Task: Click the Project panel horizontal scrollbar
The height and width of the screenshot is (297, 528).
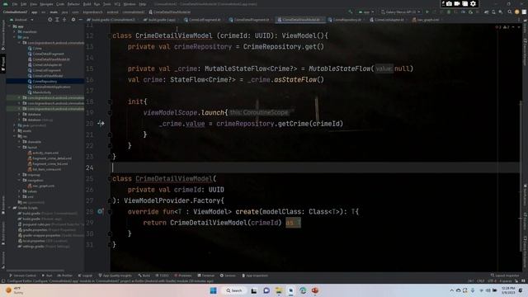Action: (35, 271)
